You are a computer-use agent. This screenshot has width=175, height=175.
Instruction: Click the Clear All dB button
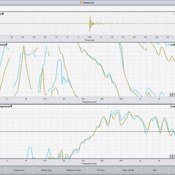(x=128, y=170)
